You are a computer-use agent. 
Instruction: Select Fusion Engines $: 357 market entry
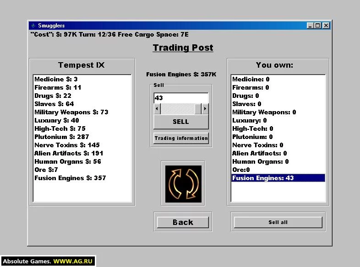pyautogui.click(x=70, y=178)
